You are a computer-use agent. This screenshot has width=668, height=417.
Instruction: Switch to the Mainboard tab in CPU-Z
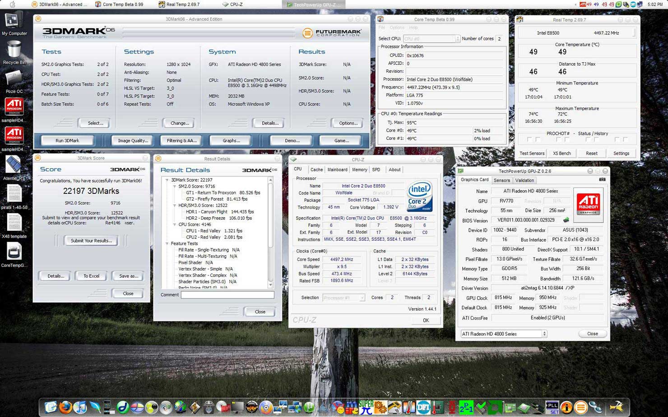point(337,170)
